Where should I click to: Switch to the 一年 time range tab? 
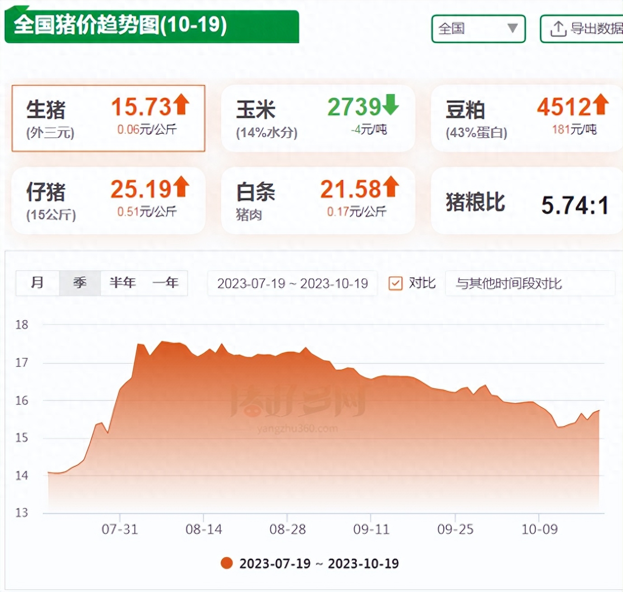pos(165,283)
